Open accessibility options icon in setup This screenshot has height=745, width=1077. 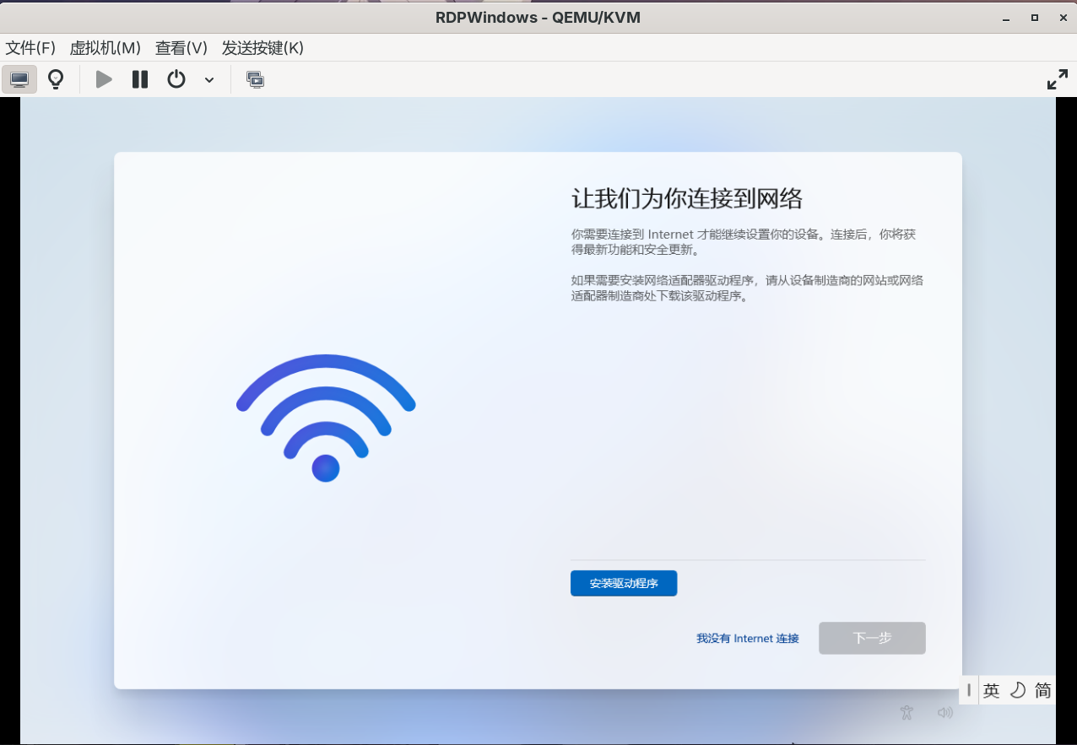(x=907, y=712)
